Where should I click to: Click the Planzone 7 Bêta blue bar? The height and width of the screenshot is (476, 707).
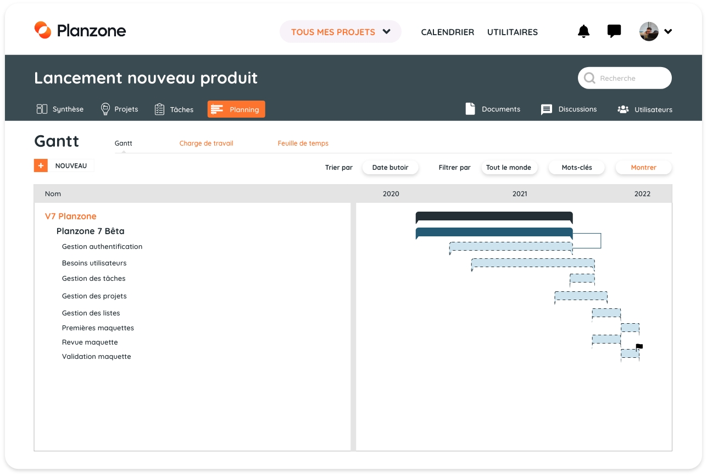[x=494, y=233]
